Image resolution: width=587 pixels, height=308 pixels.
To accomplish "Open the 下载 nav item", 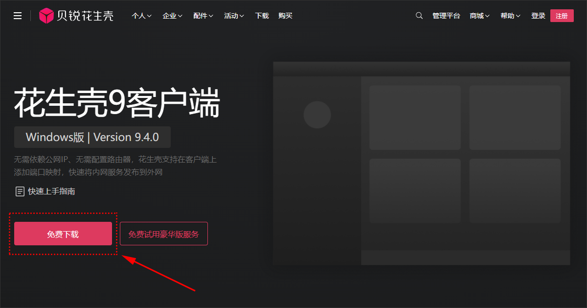I will (262, 16).
